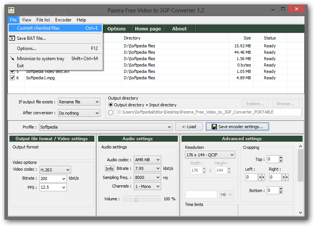Click the Options toolbar button
Screen dimensions: 315x227
point(117,29)
